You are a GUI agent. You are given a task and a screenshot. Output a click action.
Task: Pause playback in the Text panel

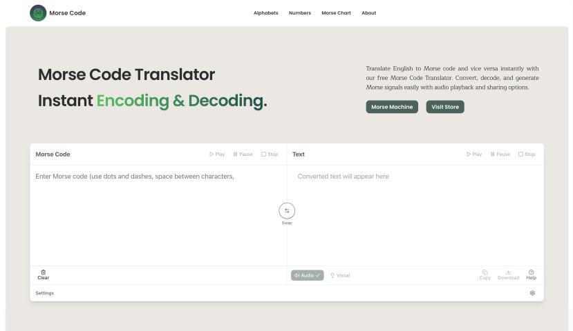pyautogui.click(x=500, y=154)
